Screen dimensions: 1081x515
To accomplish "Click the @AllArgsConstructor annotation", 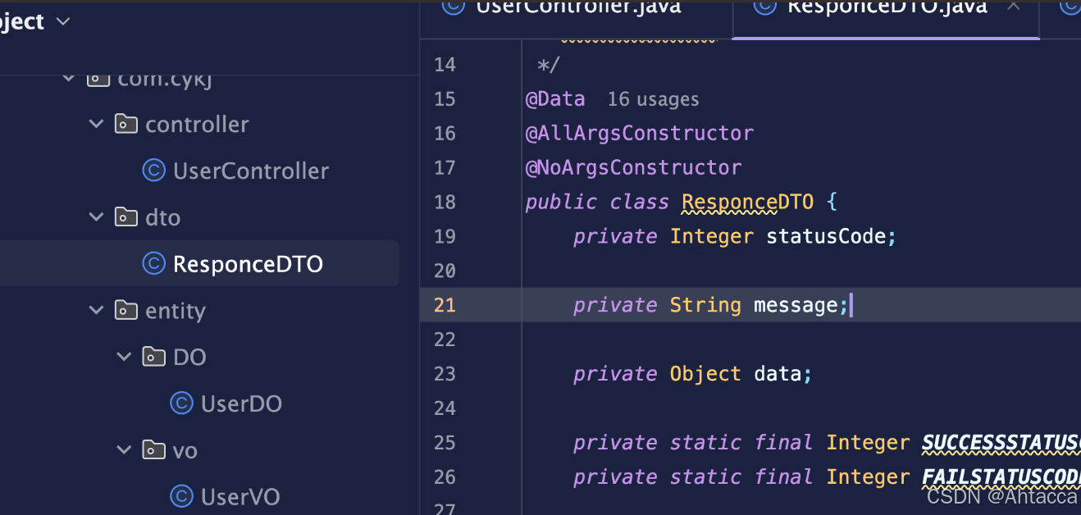I will point(639,133).
